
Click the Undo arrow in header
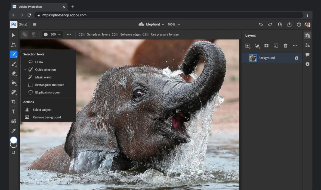click(x=261, y=24)
